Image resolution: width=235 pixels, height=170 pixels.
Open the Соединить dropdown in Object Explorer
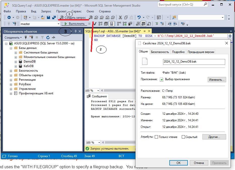click(x=13, y=37)
